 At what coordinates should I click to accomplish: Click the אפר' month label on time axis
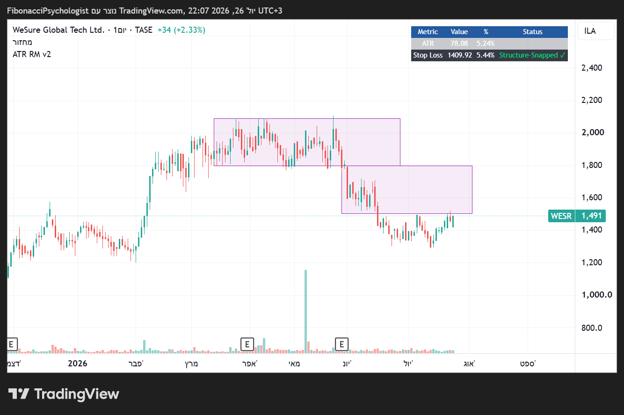pyautogui.click(x=250, y=364)
